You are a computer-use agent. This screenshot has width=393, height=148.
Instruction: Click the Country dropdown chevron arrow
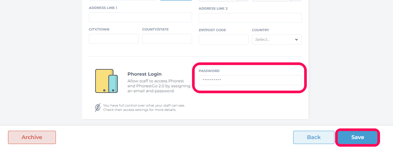pos(296,39)
